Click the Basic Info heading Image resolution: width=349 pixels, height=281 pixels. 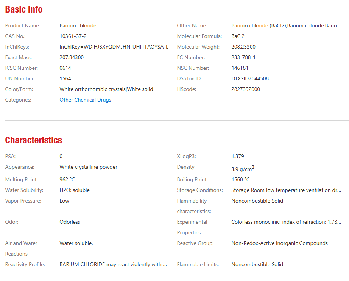click(24, 9)
